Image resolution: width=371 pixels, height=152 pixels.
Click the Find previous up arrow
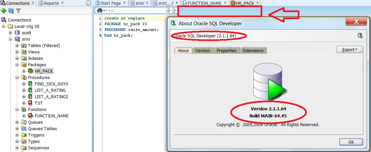(x=174, y=10)
